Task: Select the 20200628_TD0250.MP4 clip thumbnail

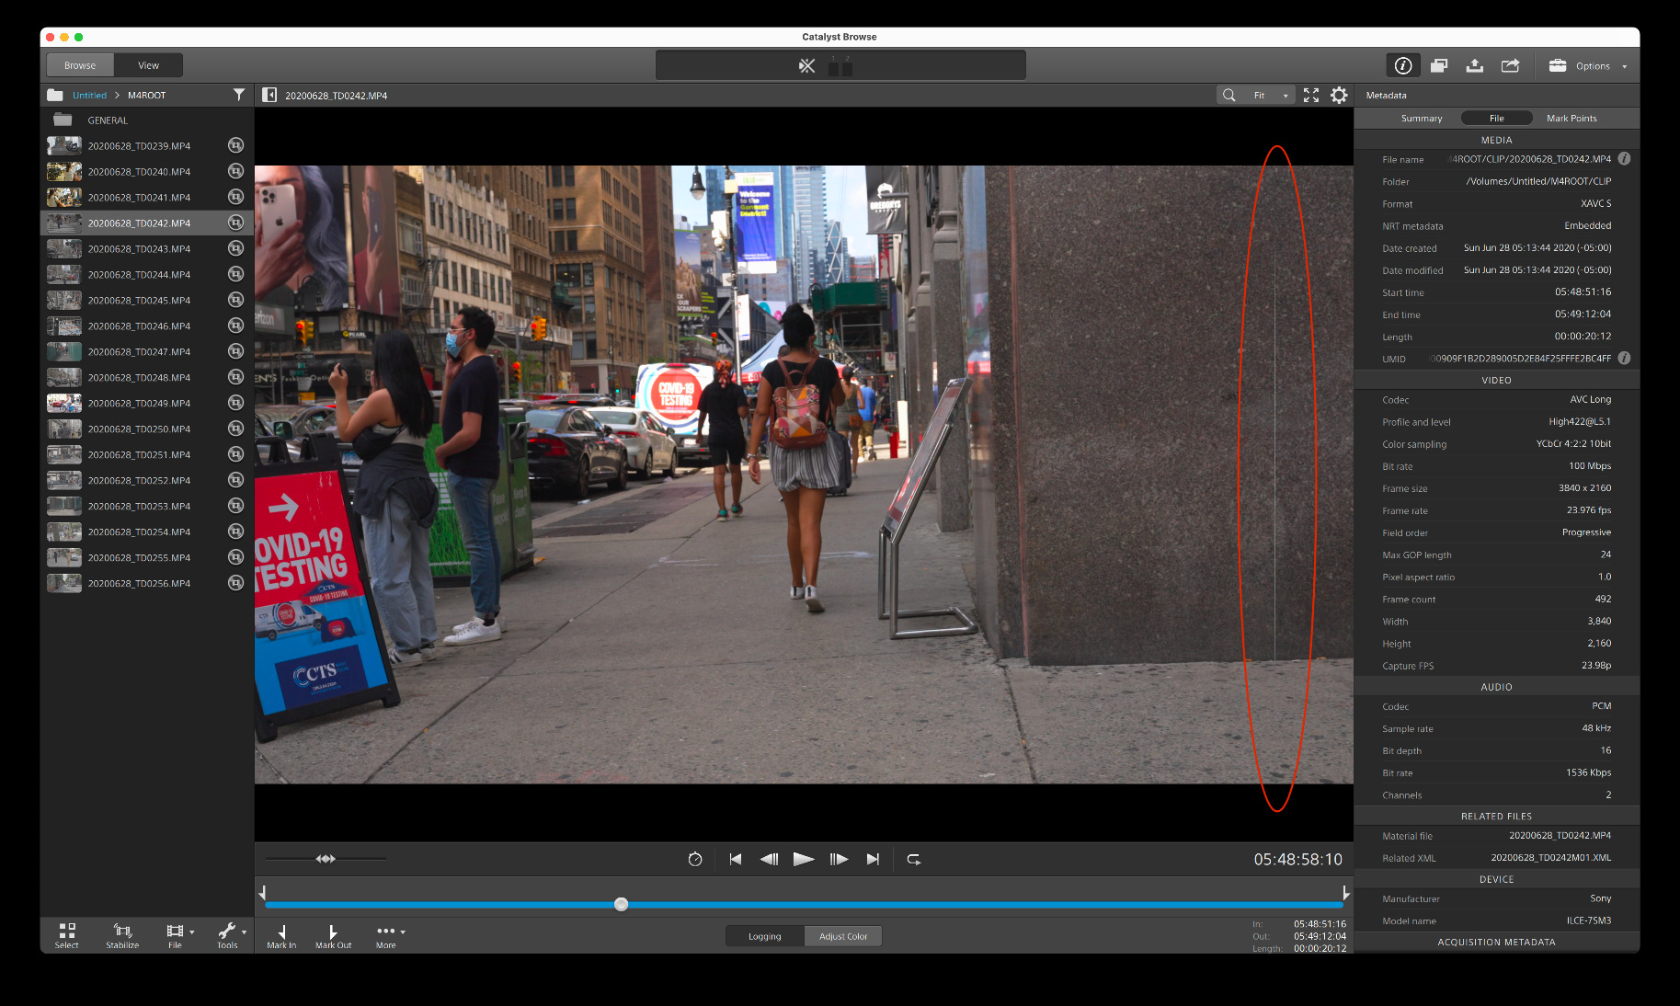Action: 63,428
